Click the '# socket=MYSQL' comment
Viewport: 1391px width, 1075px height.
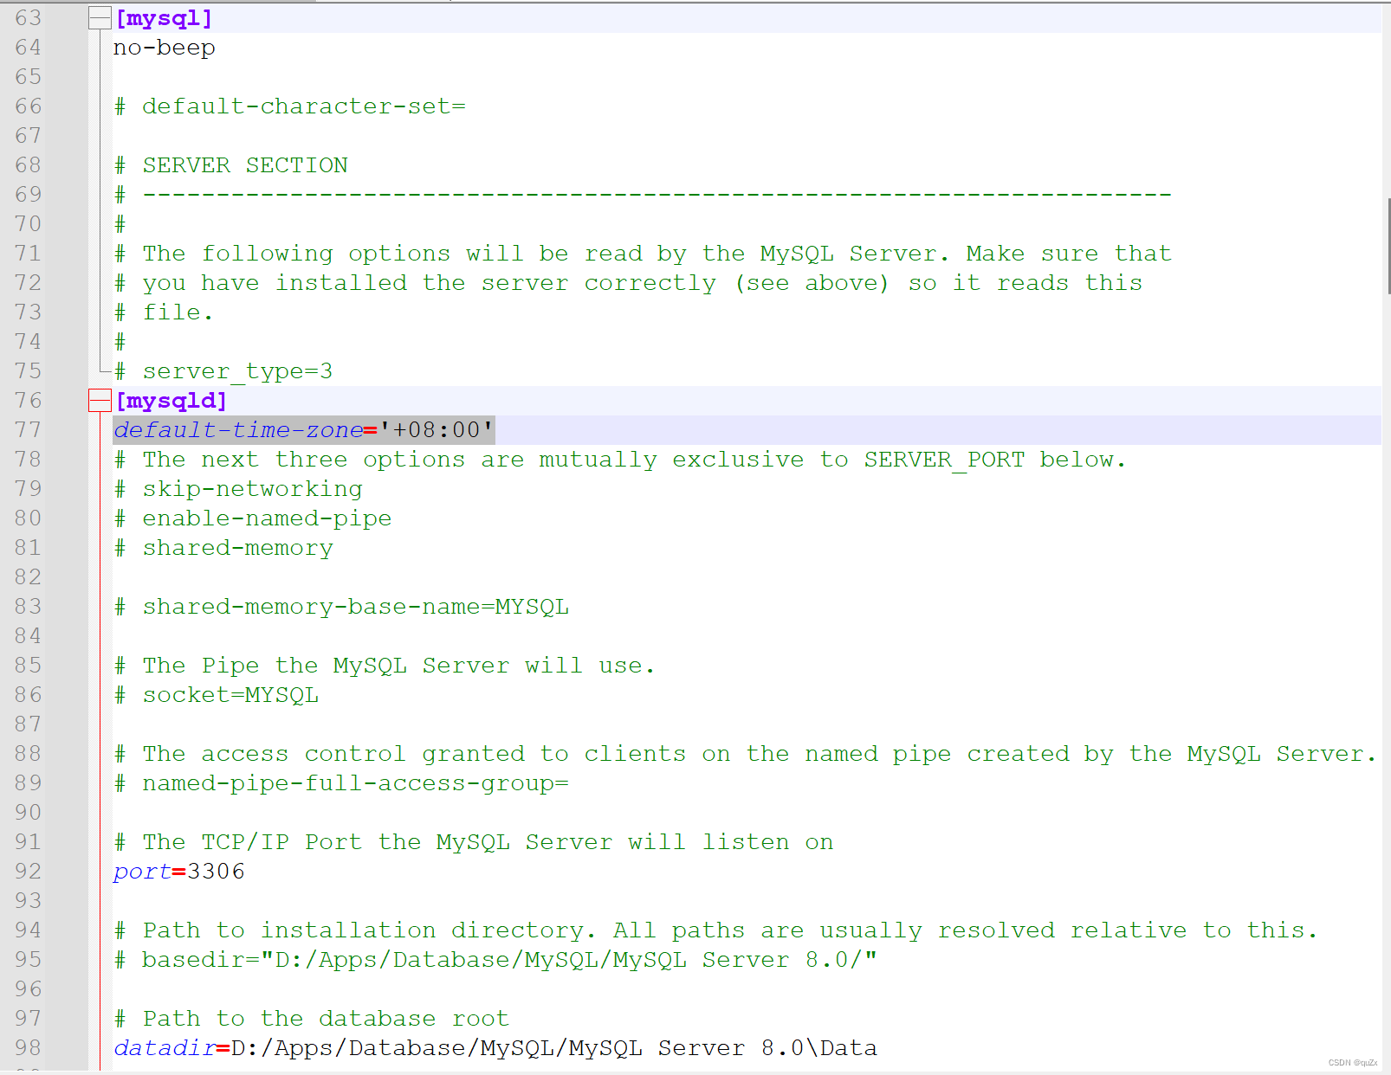pos(217,695)
